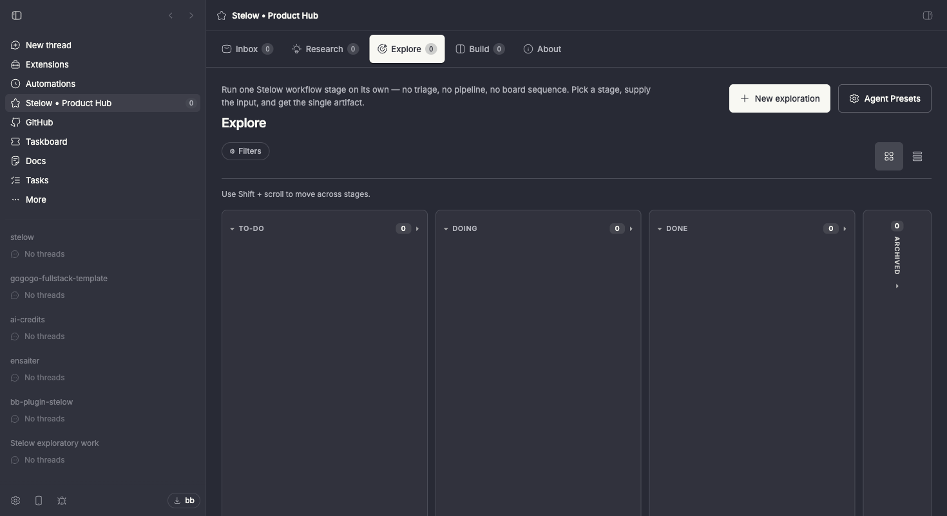The height and width of the screenshot is (516, 947).
Task: Click the mobile device icon
Action: coord(39,501)
